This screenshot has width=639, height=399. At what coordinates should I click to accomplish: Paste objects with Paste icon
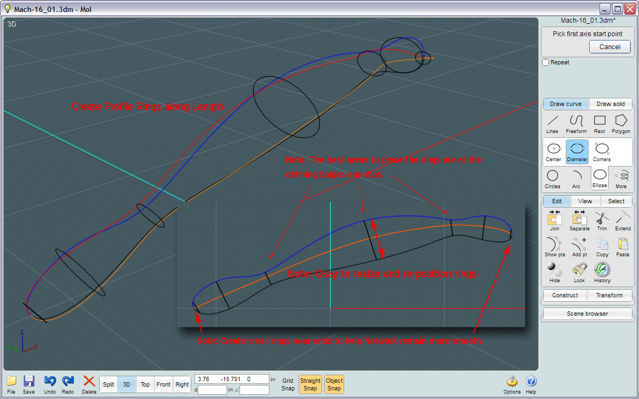622,247
